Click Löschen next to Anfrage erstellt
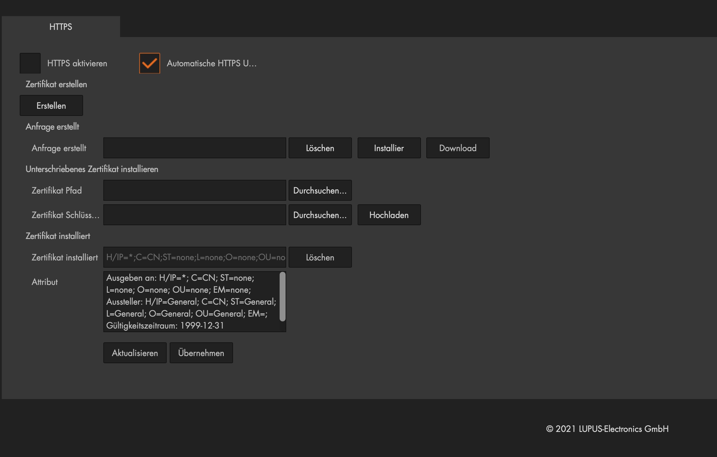The height and width of the screenshot is (457, 717). 320,148
